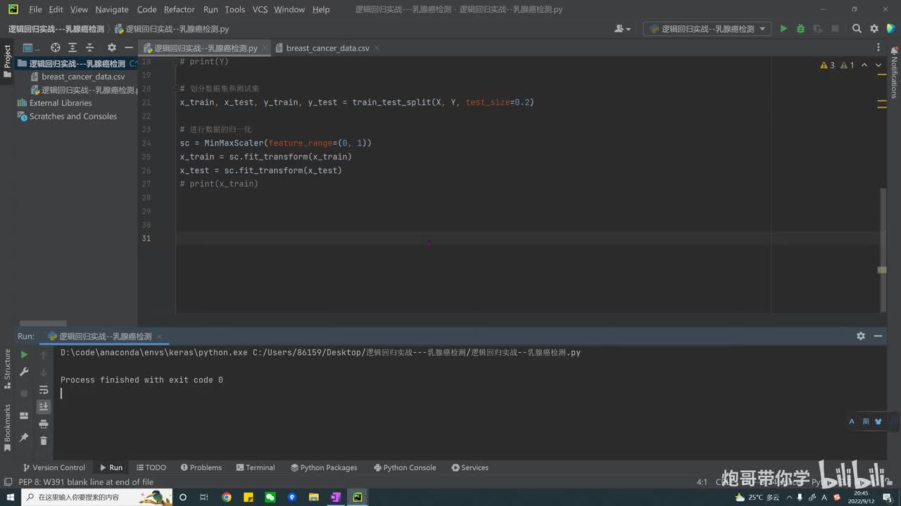
Task: Close the Run tab for the script
Action: coord(159,337)
